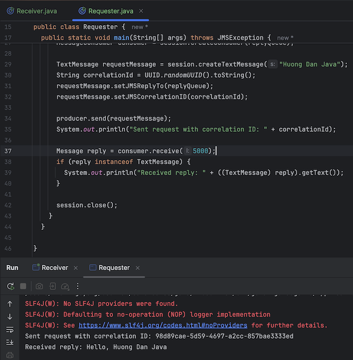Viewport: 353px width, 360px height.
Task: Rerun the Requester program
Action: pos(10,286)
